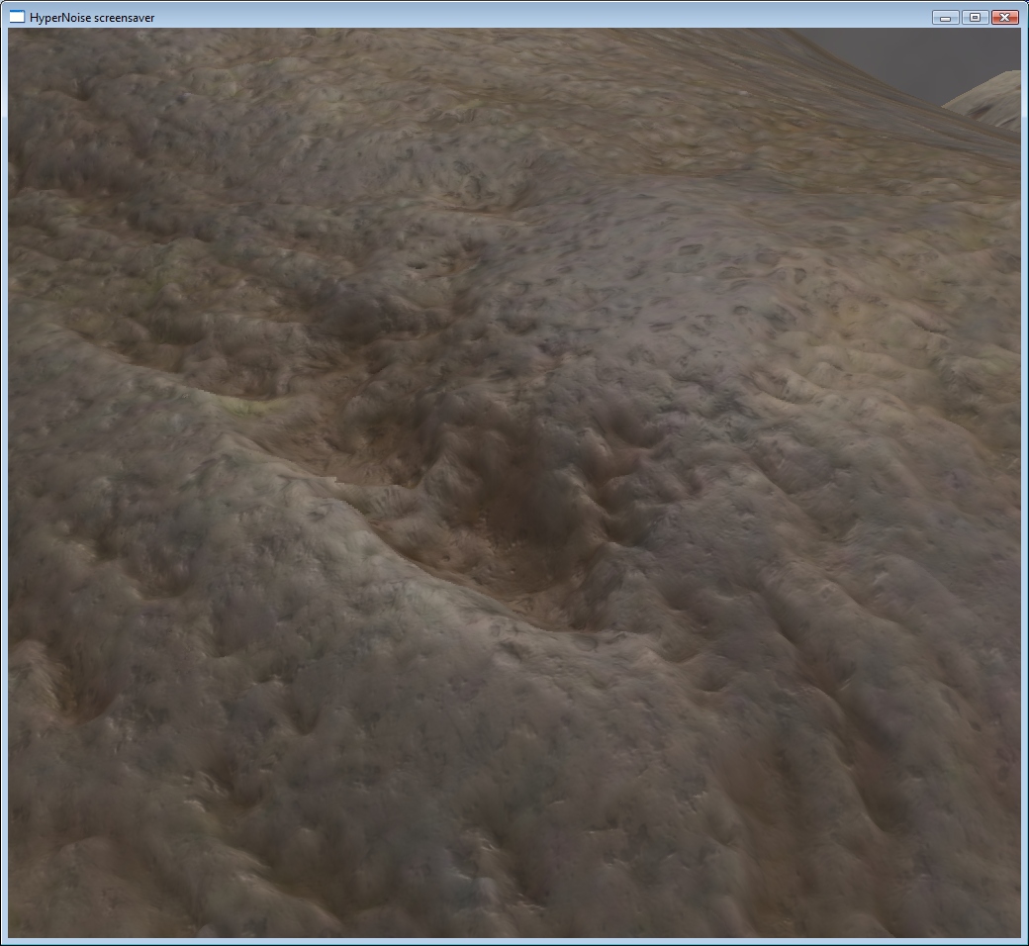1029x946 pixels.
Task: Minimize the HyperNoise screensaver window
Action: tap(945, 17)
